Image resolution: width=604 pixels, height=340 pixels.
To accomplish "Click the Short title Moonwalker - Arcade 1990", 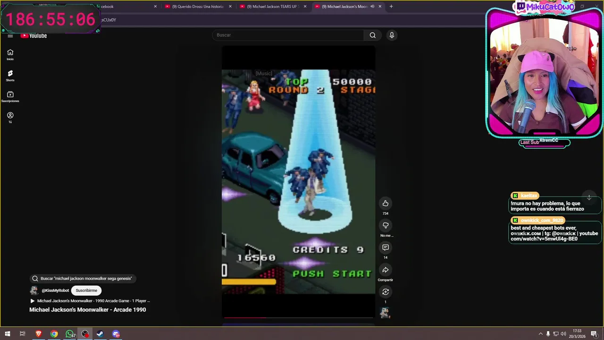I will click(x=88, y=310).
